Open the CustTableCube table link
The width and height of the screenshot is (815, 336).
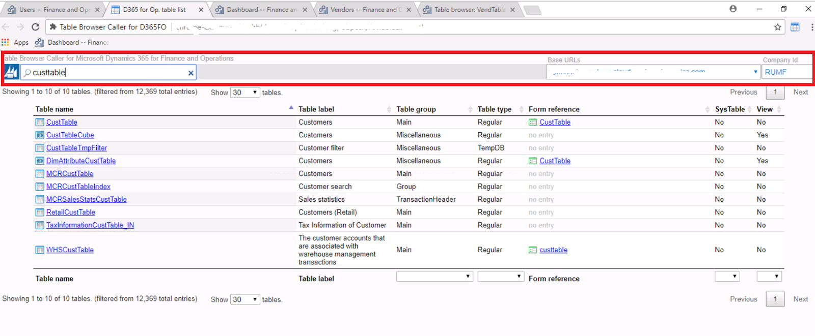tap(70, 135)
